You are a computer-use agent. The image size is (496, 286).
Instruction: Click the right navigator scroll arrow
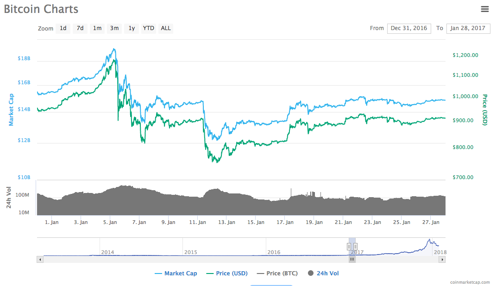click(x=442, y=259)
